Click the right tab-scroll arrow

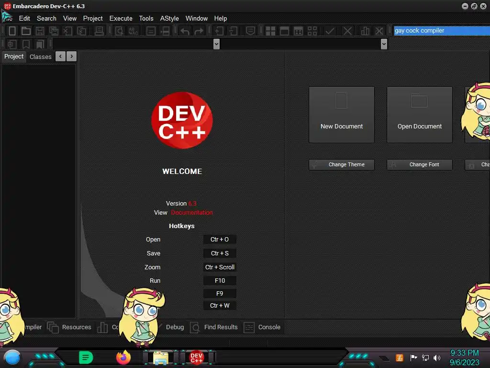[72, 57]
